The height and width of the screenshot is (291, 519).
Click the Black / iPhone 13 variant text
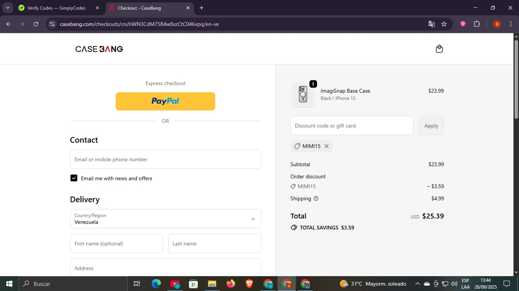coord(338,98)
